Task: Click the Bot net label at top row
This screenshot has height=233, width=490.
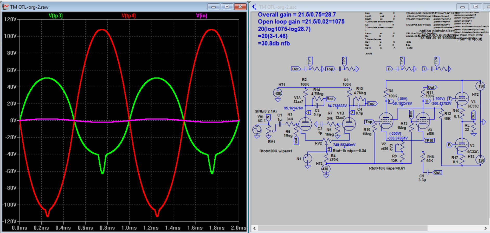Action: (296, 69)
